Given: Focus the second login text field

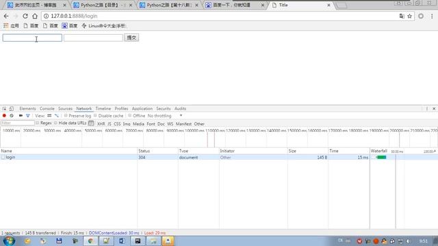Looking at the screenshot, I should (93, 38).
